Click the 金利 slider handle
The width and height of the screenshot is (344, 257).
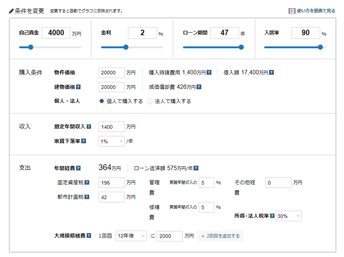[126, 47]
